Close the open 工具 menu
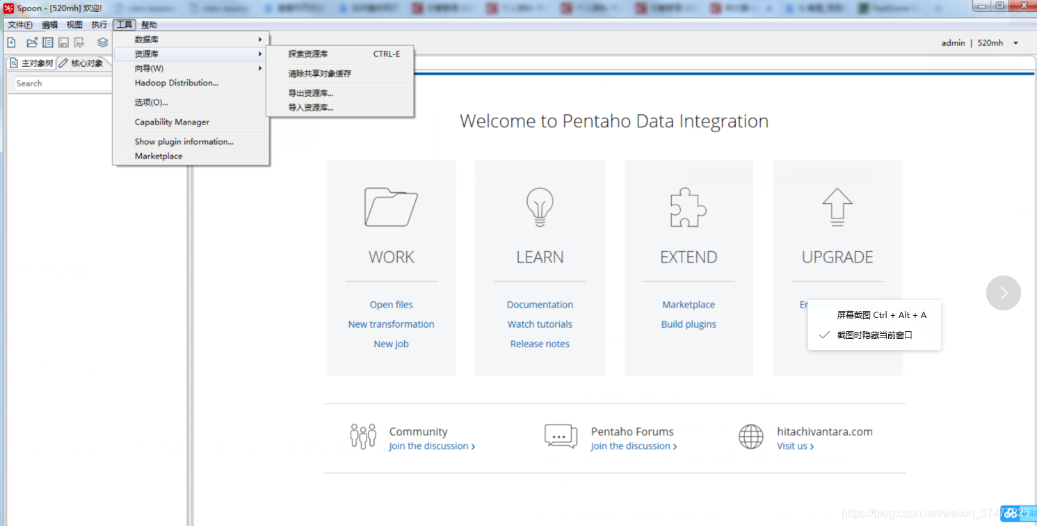1037x526 pixels. [124, 24]
